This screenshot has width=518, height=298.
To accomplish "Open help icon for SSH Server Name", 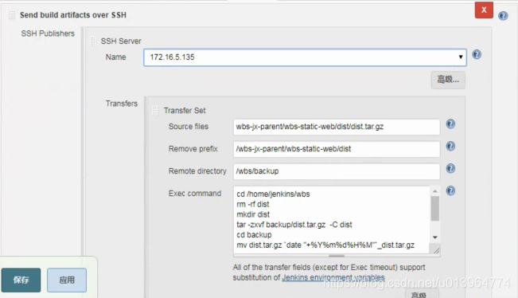I will [477, 54].
